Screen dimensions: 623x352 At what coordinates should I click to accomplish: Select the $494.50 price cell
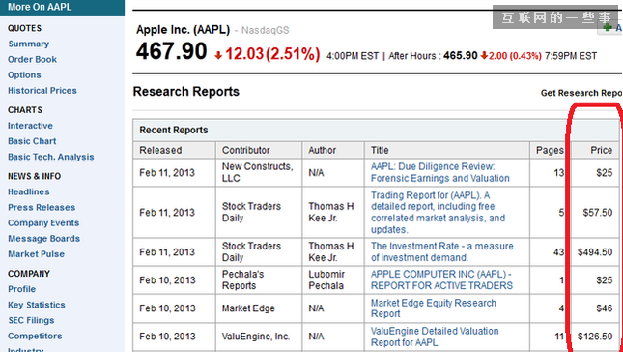pyautogui.click(x=595, y=251)
